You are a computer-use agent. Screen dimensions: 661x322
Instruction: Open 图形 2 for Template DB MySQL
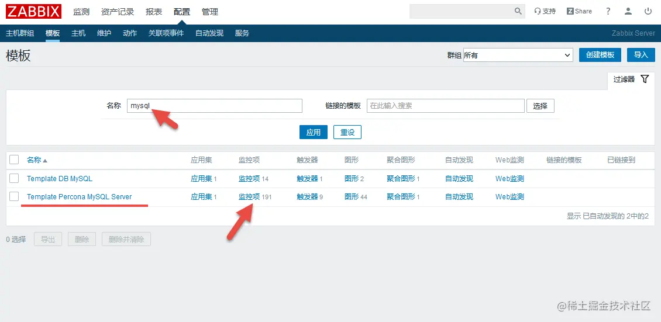tap(352, 178)
